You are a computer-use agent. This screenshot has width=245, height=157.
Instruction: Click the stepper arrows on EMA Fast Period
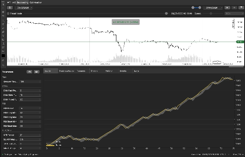coord(40,91)
